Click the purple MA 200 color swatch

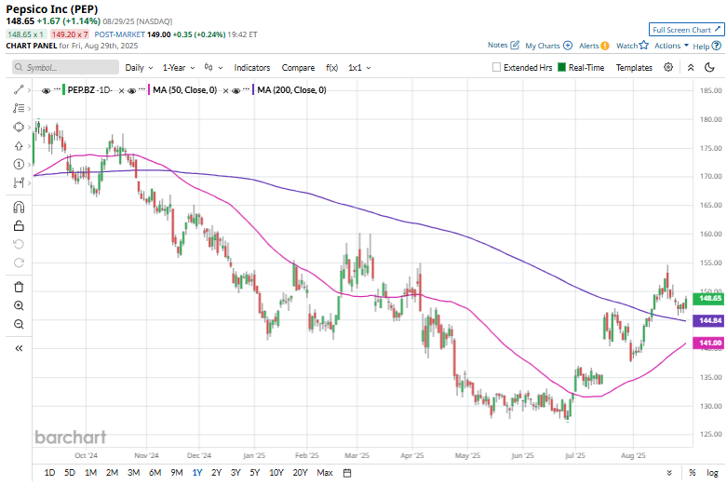click(253, 90)
